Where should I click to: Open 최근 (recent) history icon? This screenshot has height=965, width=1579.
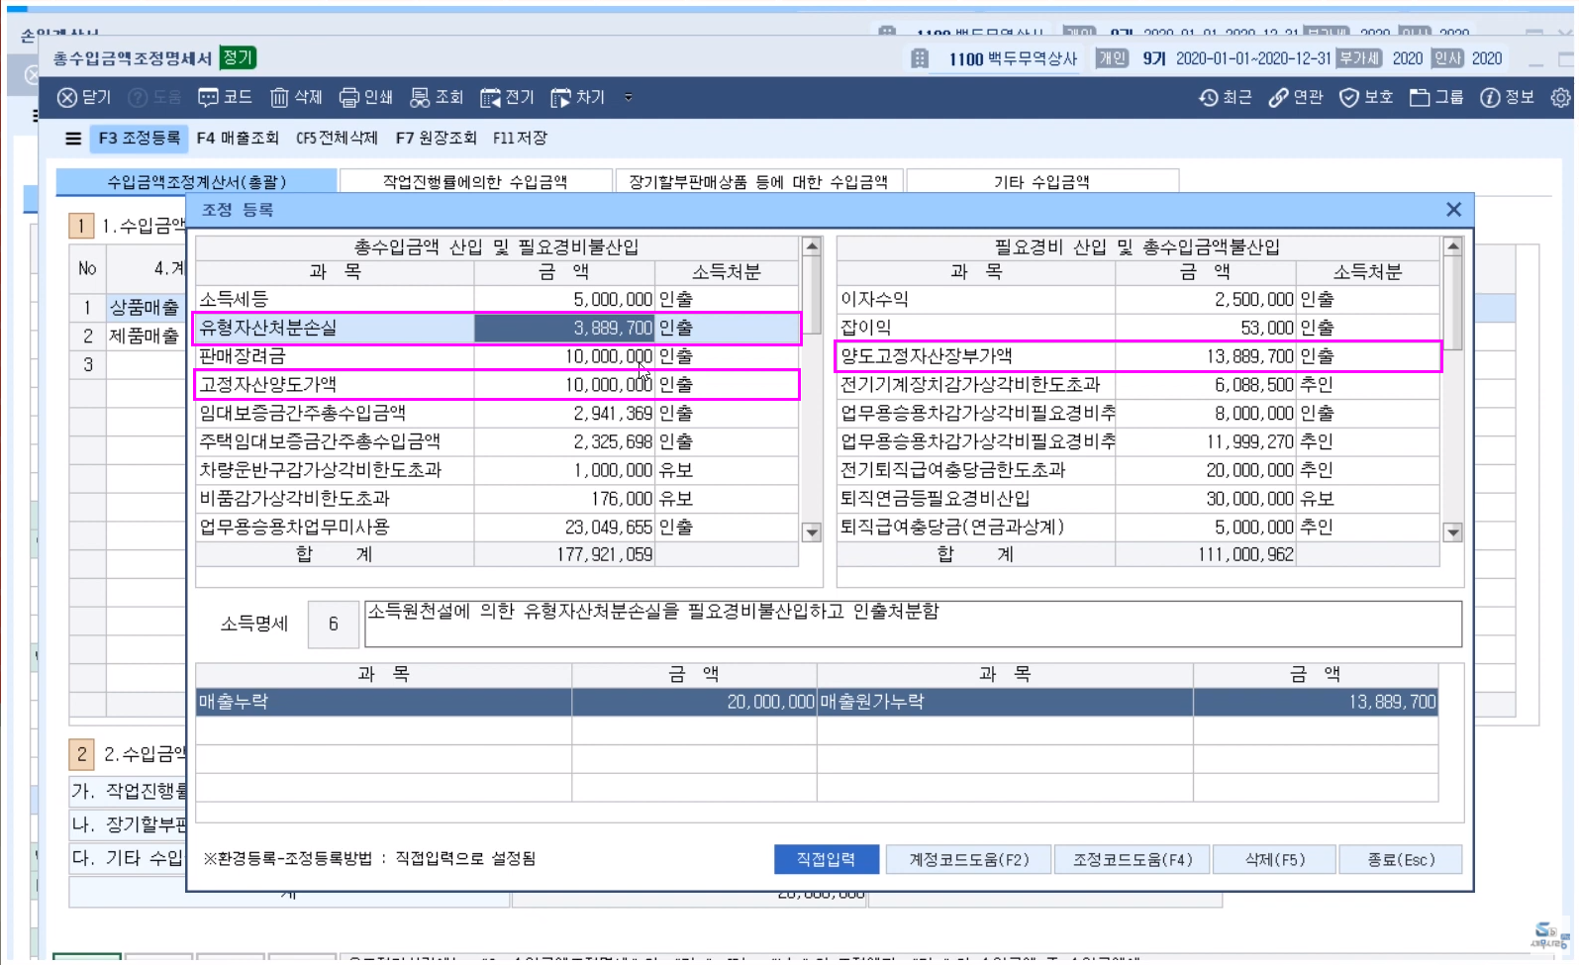[1209, 97]
